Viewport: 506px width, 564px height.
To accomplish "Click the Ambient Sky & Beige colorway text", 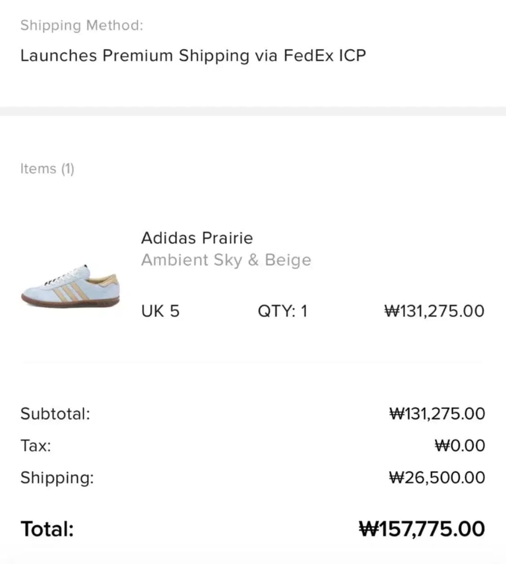I will (x=226, y=260).
